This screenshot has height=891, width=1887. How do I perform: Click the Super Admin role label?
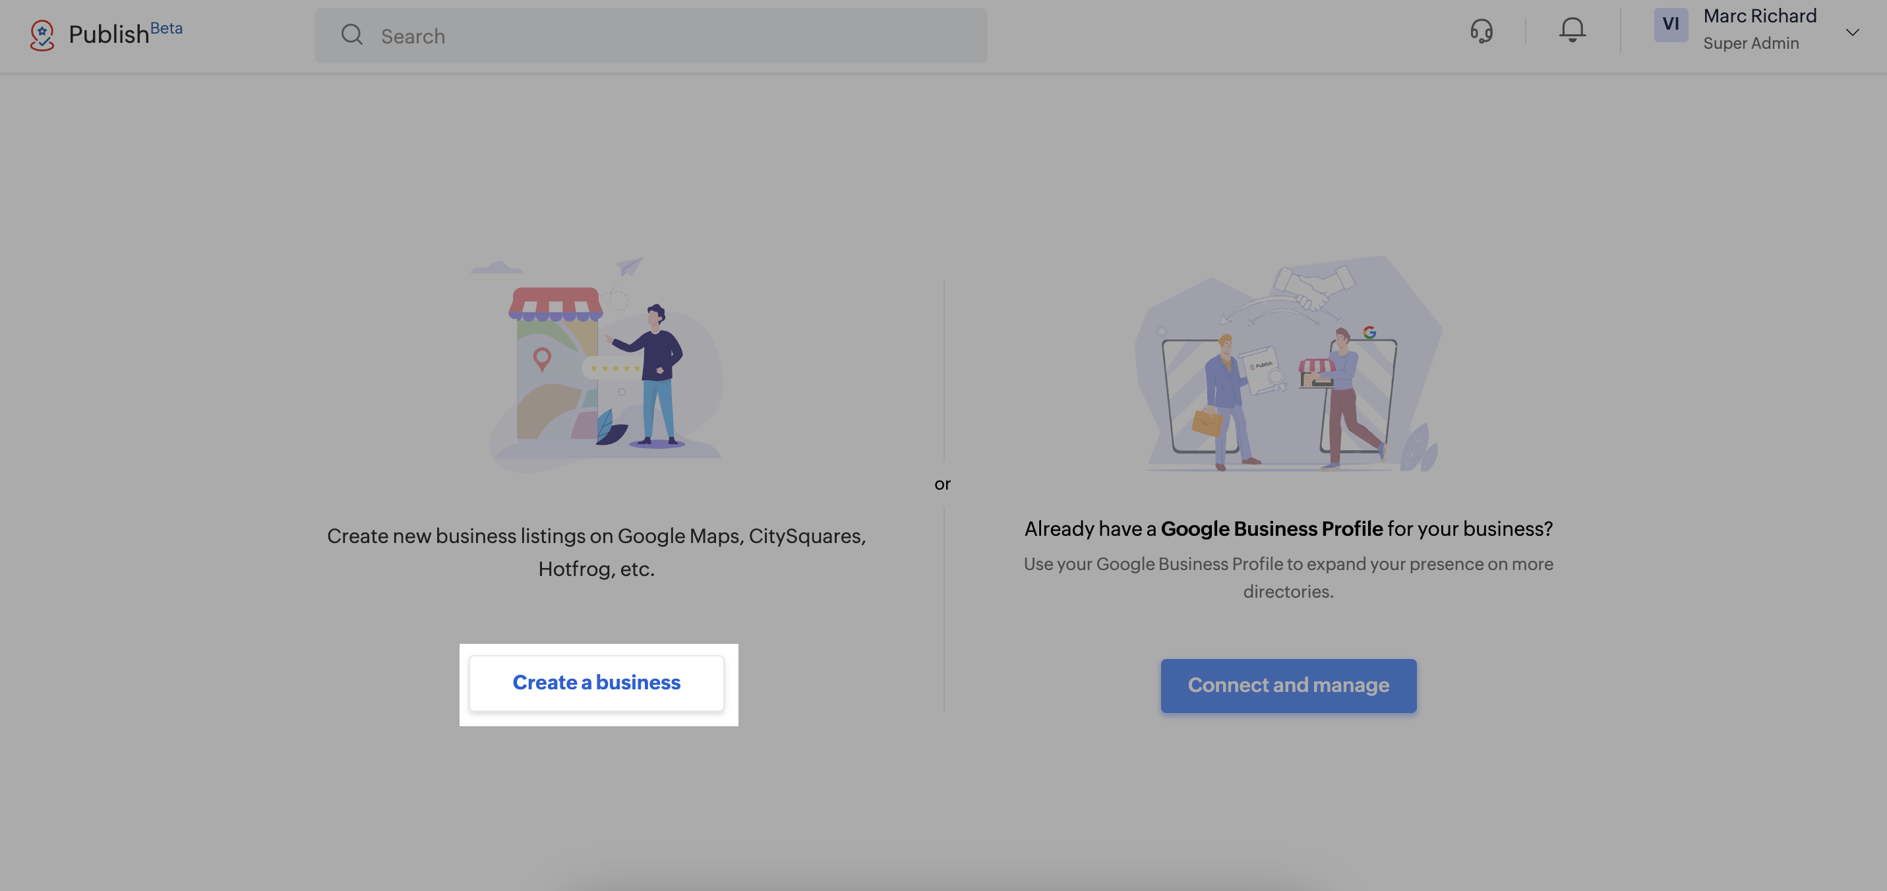pyautogui.click(x=1751, y=43)
